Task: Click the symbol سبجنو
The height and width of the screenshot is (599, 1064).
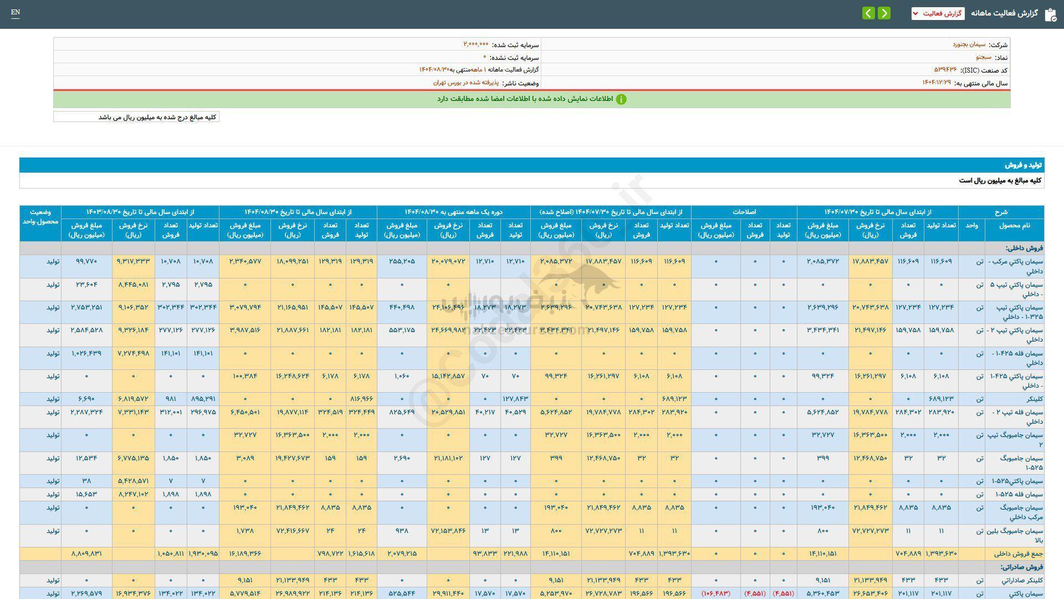Action: (x=983, y=57)
